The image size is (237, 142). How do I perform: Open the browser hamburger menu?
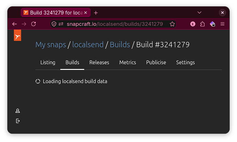pos(222,24)
